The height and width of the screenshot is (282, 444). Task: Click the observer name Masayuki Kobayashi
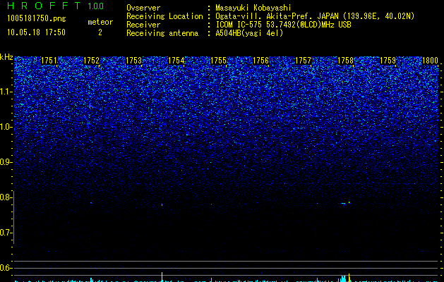tap(253, 8)
